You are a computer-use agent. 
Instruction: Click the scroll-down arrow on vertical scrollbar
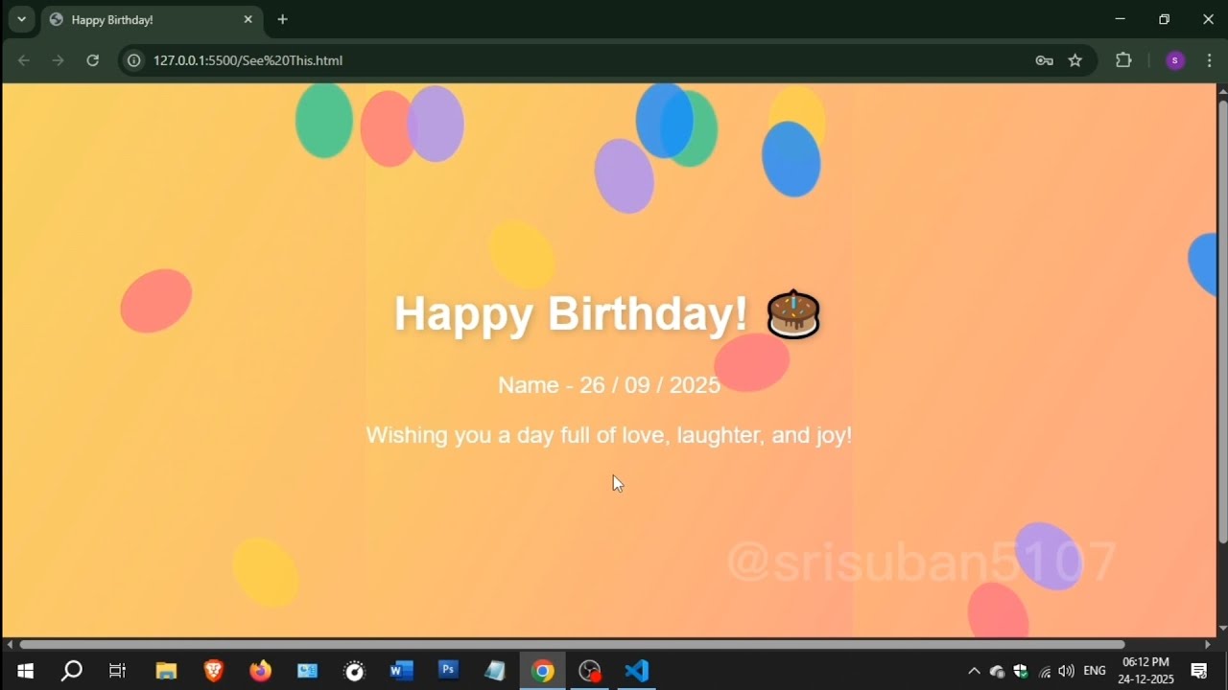(1222, 628)
